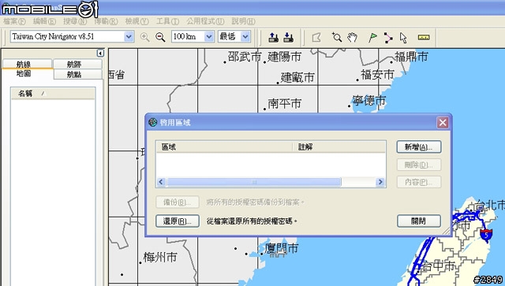Screen dimensions: 505x286
Task: Click the 廈門市 label on map
Action: [282, 248]
